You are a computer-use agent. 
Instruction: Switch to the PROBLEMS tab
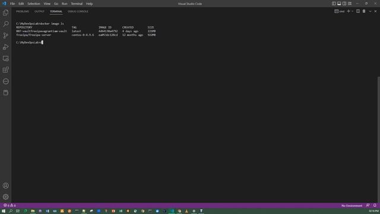[x=23, y=11]
